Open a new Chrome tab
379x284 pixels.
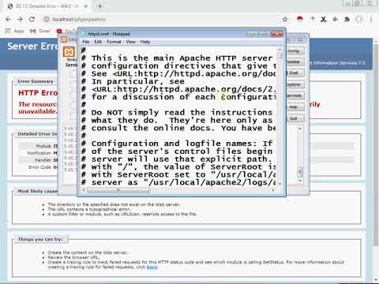coord(99,6)
